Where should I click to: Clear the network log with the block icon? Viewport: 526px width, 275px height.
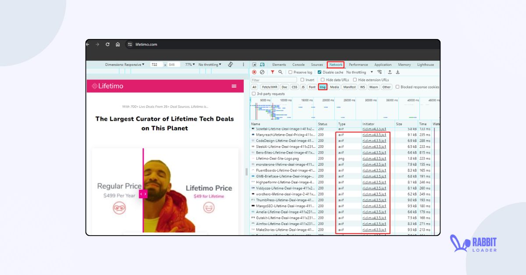click(x=262, y=72)
